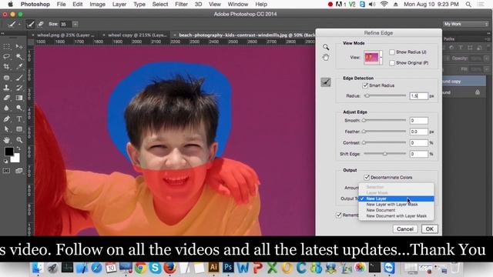Select the Lasso tool
The height and width of the screenshot is (277, 493).
pyautogui.click(x=7, y=56)
